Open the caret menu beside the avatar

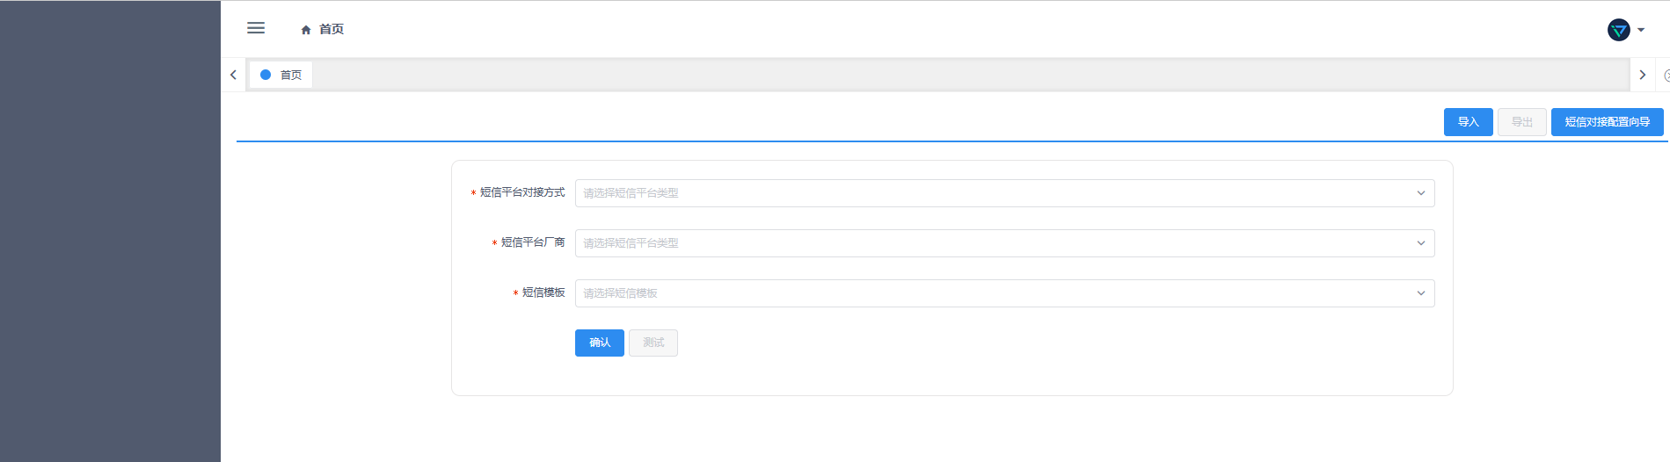[x=1641, y=30]
